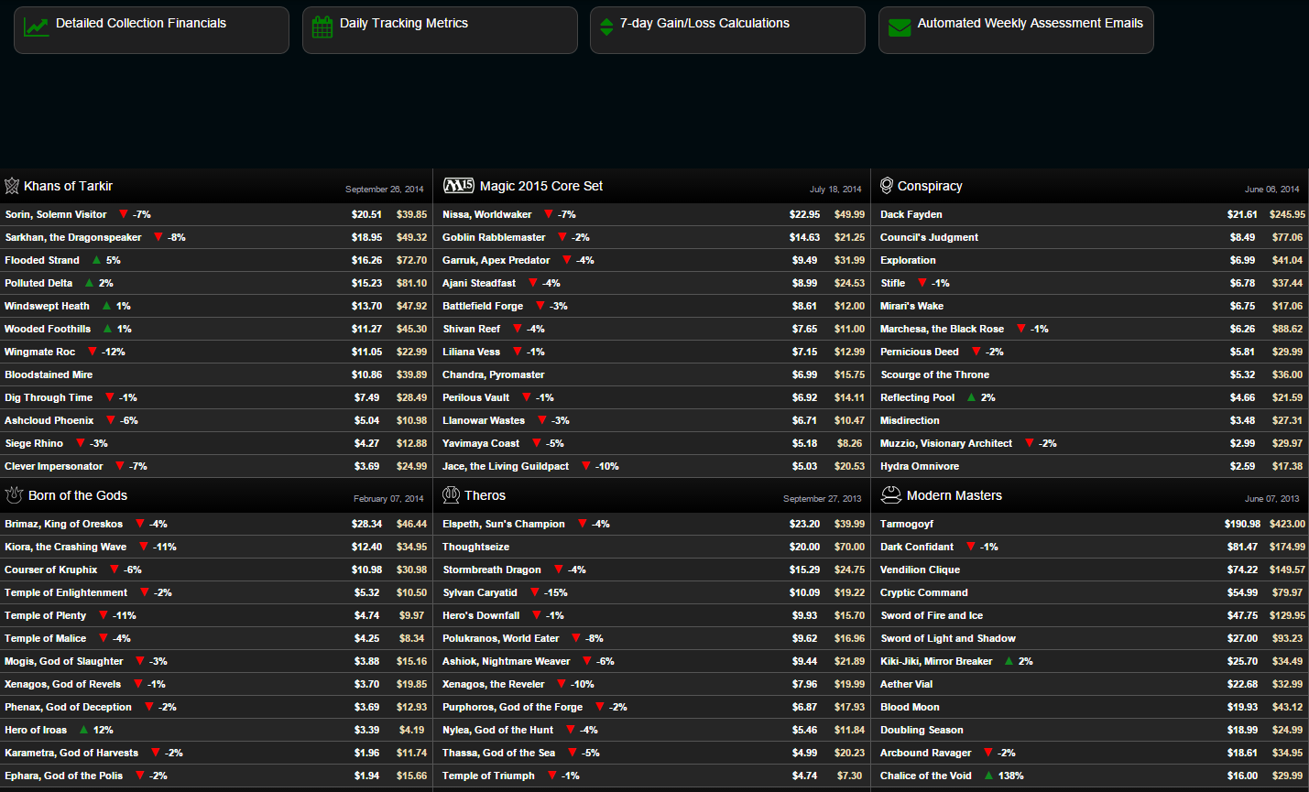Image resolution: width=1309 pixels, height=792 pixels.
Task: Open Automated Weekly Assessment Emails feature
Action: point(1016,30)
